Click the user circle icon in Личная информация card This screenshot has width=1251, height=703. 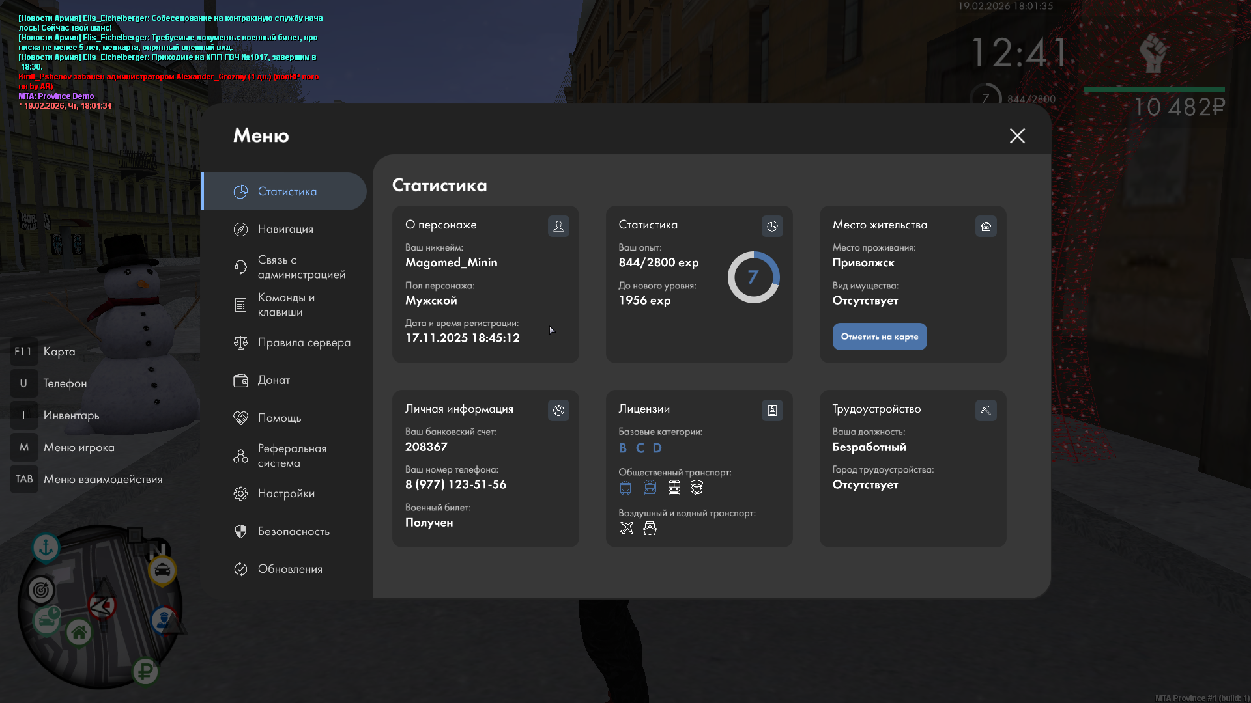(558, 410)
